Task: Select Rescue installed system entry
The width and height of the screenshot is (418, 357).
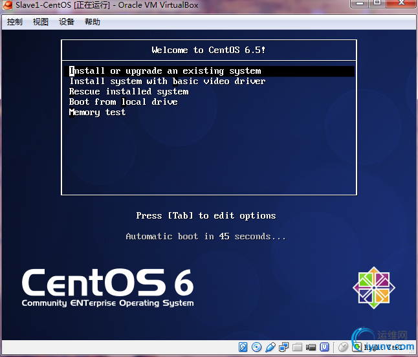Action: click(x=129, y=92)
